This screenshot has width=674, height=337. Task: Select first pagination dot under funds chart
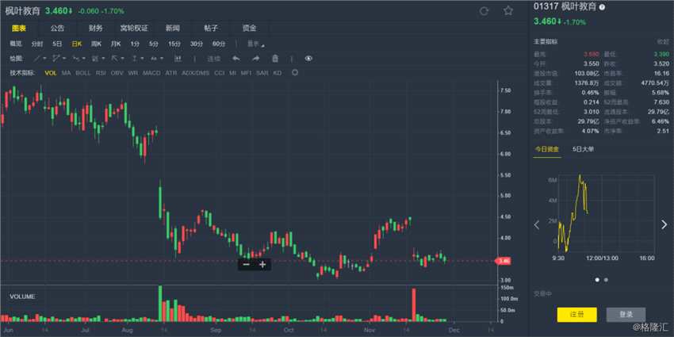tap(597, 280)
